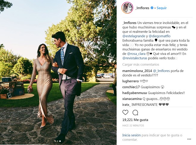Open the @rosa_clara mention link
This screenshot has height=145, width=196.
coord(136,54)
